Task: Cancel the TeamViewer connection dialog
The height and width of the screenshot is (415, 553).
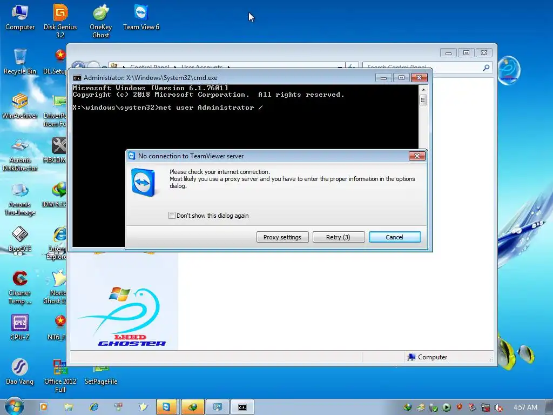Action: pyautogui.click(x=395, y=237)
